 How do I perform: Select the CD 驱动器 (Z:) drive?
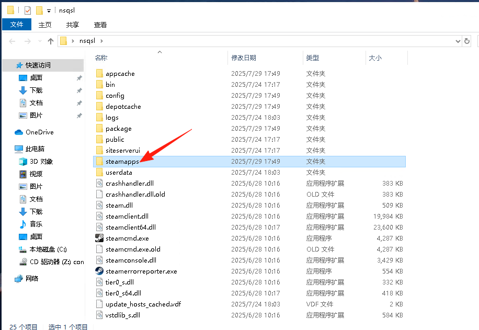[x=56, y=262]
